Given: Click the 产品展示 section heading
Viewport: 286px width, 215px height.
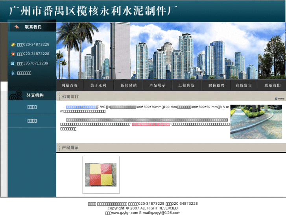Looking at the screenshot, I should click(x=70, y=148).
